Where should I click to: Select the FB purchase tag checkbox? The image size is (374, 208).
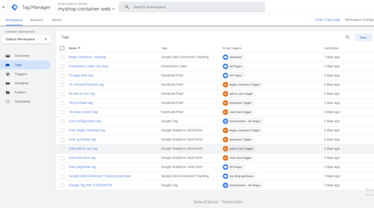(62, 103)
